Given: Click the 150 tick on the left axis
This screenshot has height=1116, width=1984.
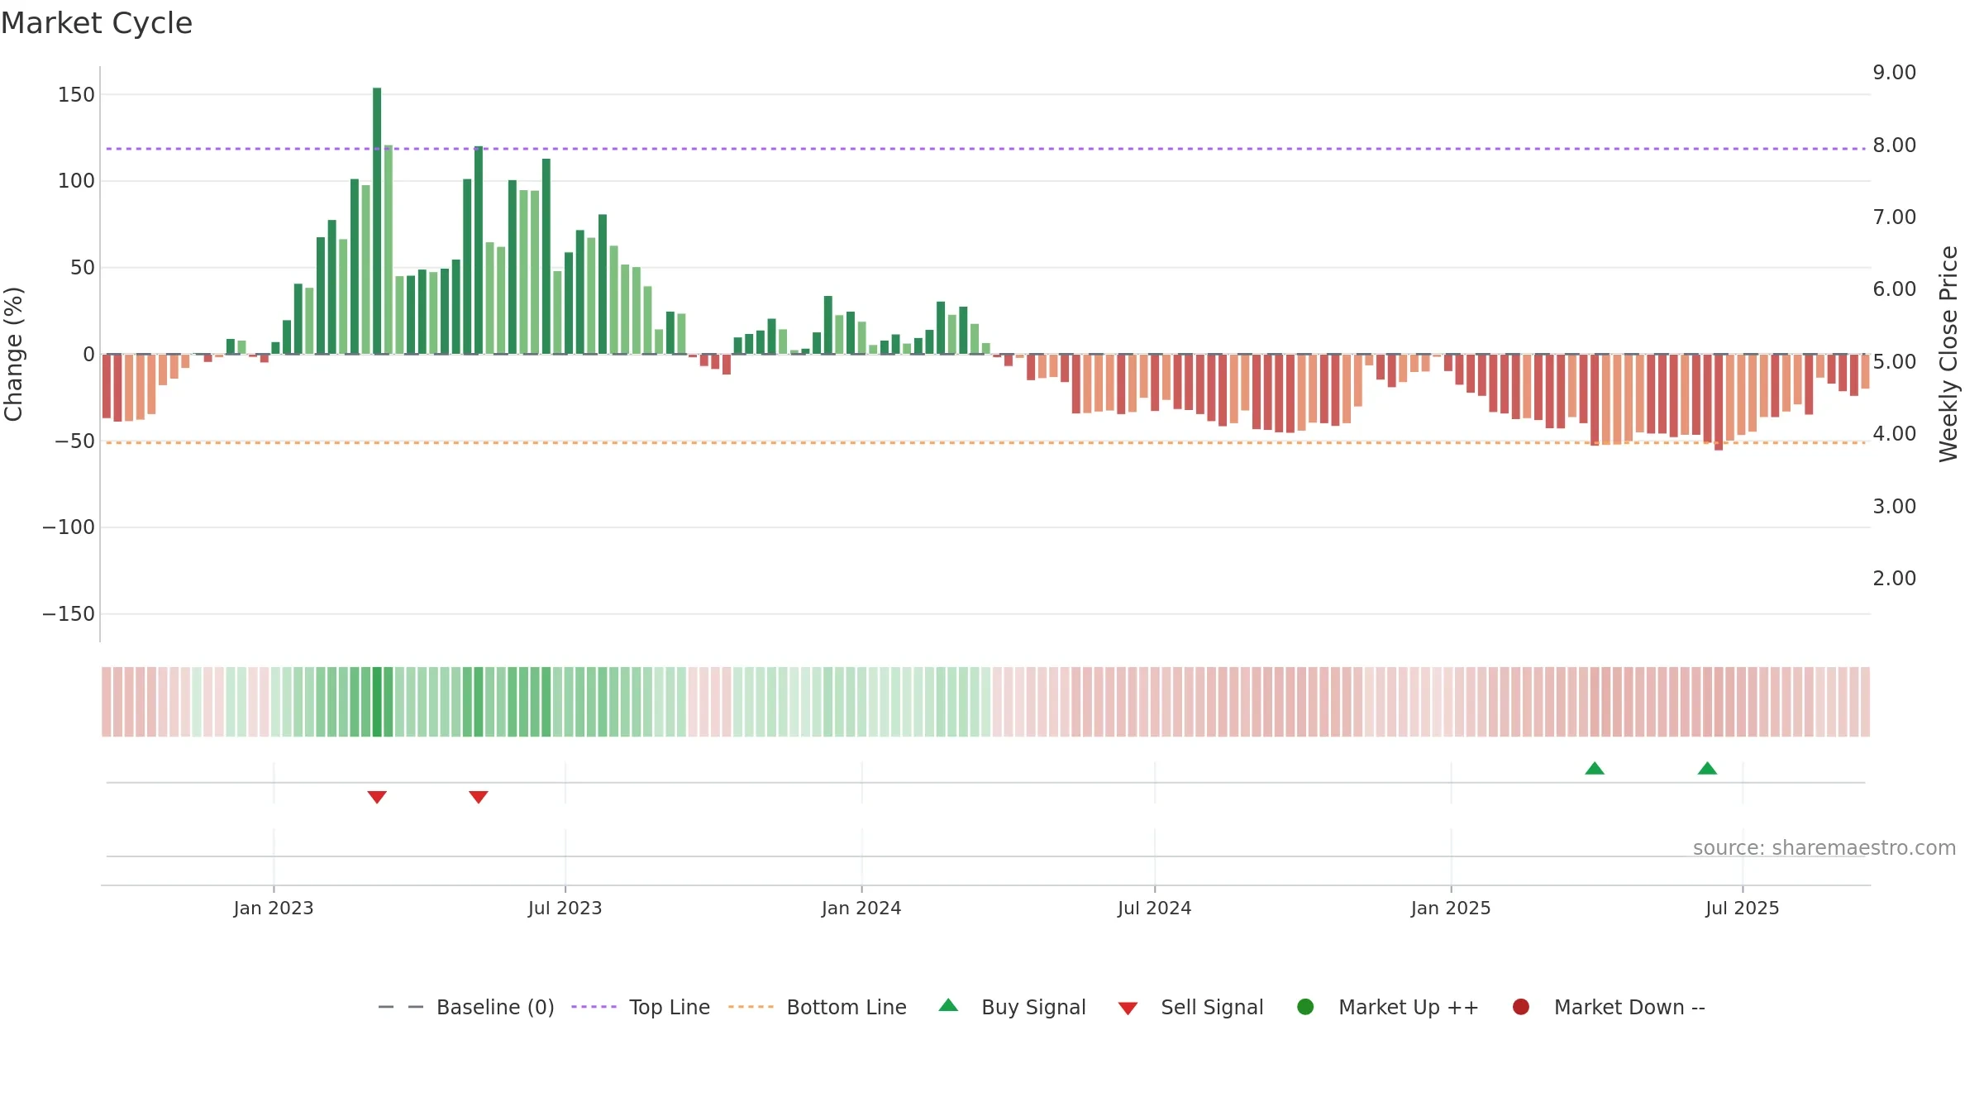Looking at the screenshot, I should click(x=76, y=94).
